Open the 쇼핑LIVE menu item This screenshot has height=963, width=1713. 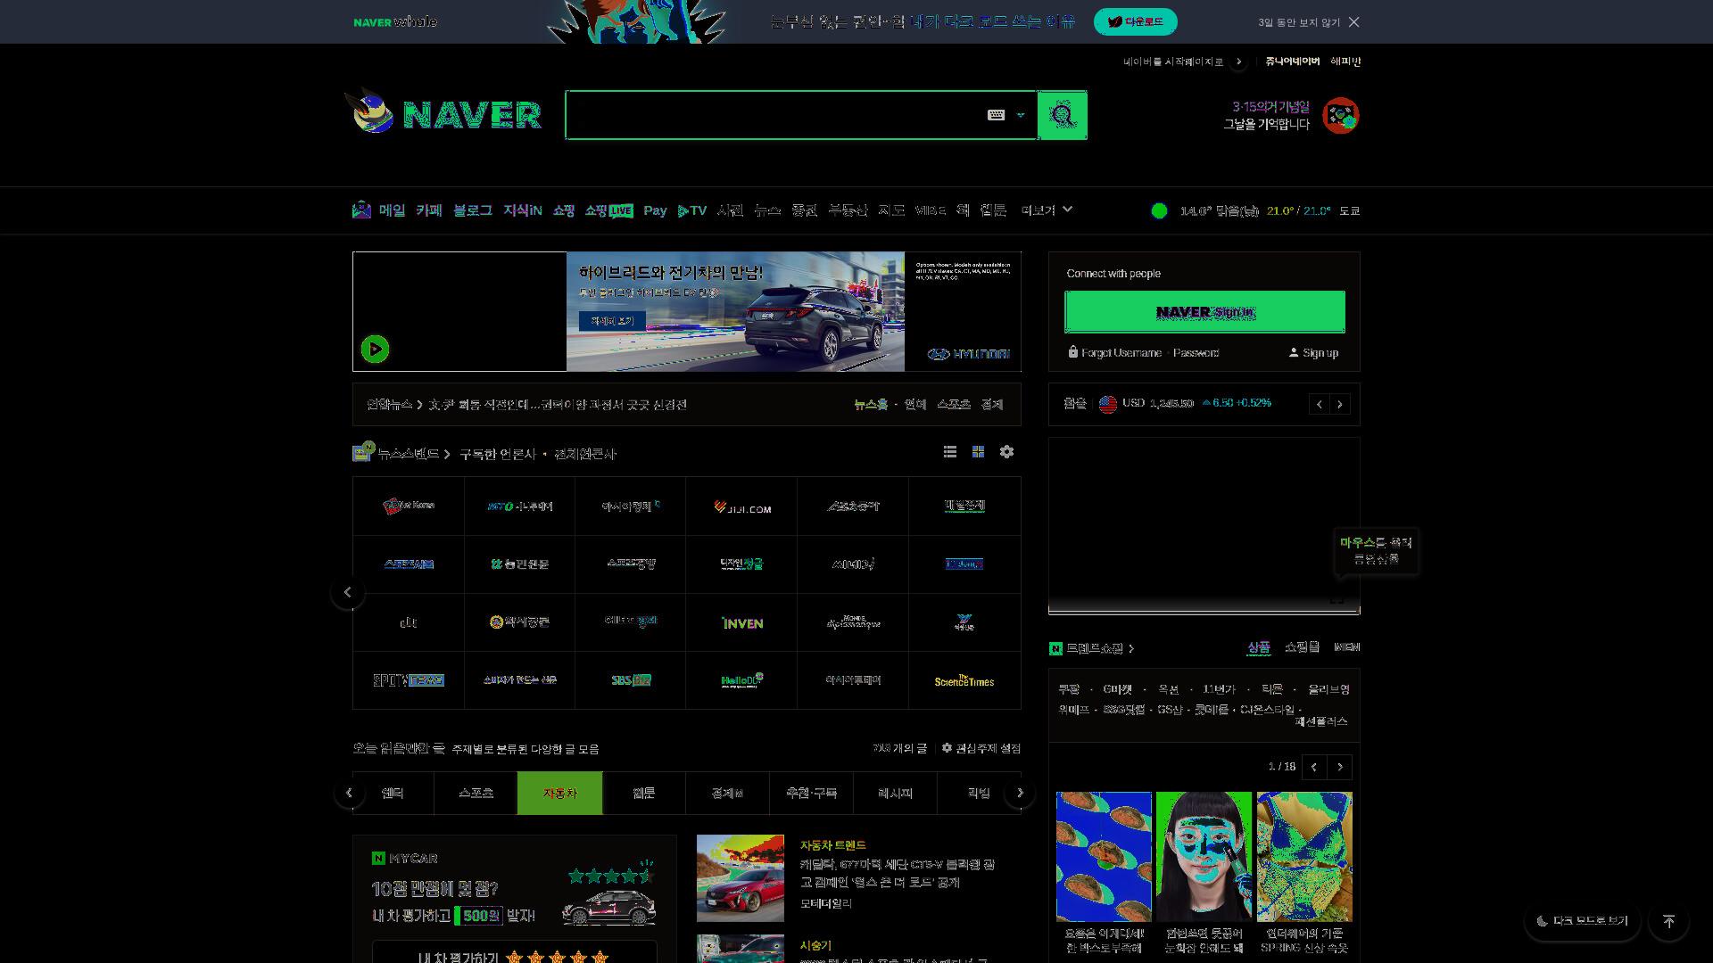point(608,210)
